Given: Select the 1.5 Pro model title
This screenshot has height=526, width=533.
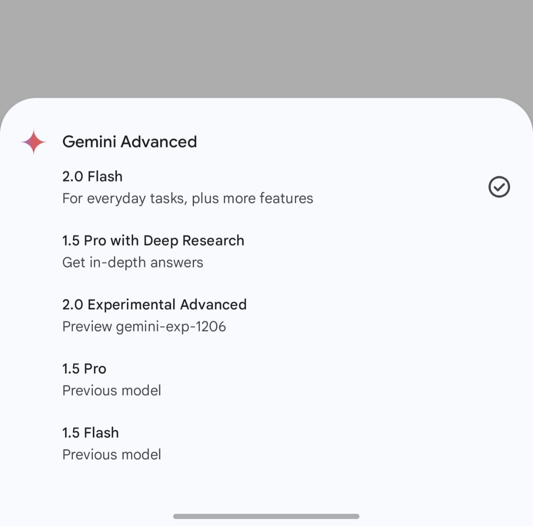Looking at the screenshot, I should click(84, 369).
